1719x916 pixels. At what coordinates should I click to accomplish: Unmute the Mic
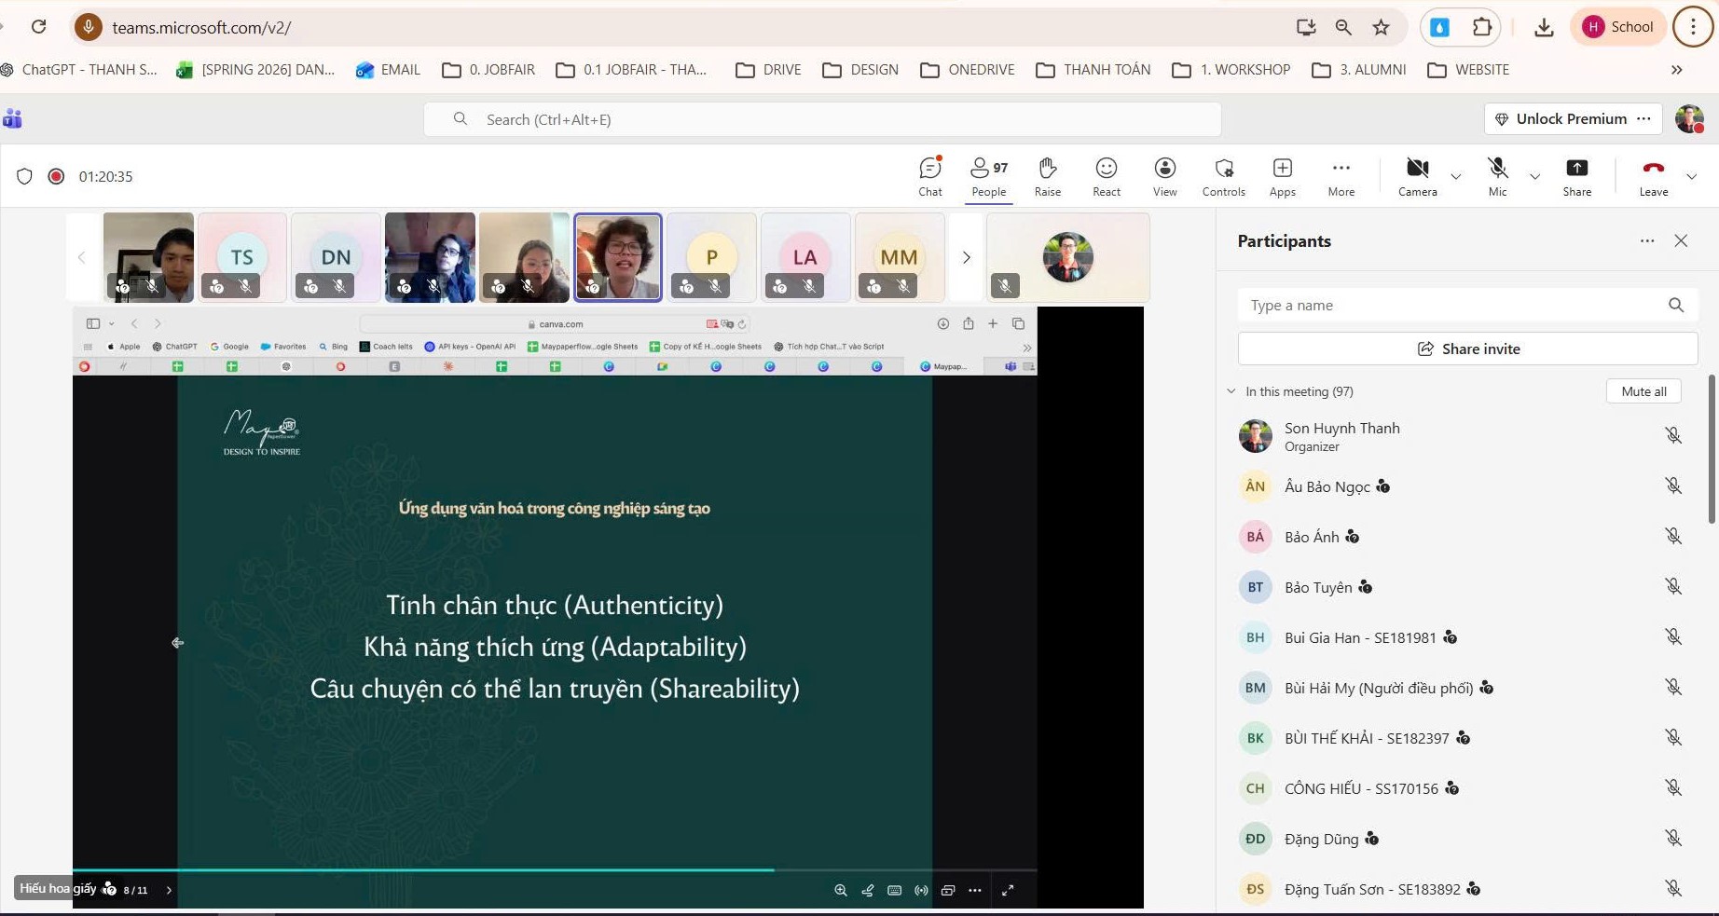pyautogui.click(x=1497, y=176)
